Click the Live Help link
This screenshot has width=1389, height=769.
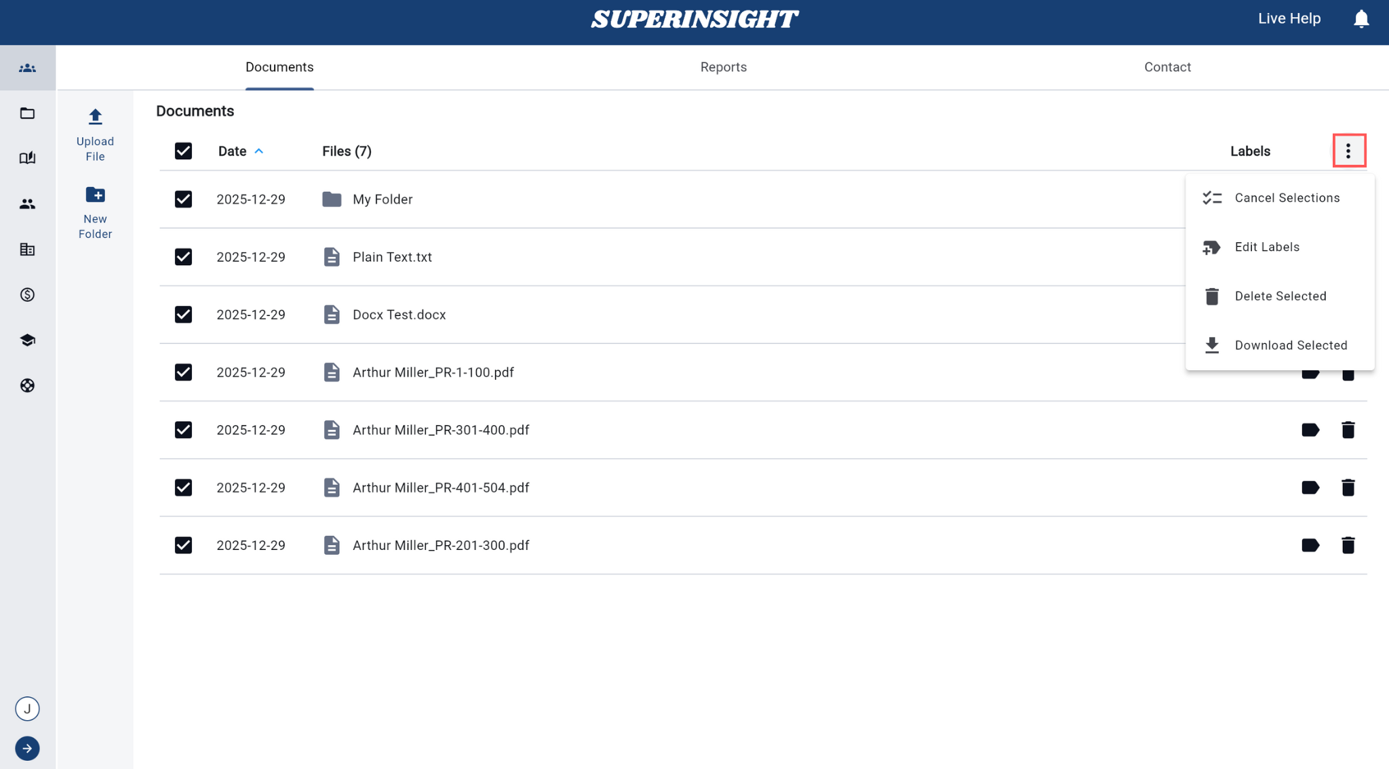1288,18
